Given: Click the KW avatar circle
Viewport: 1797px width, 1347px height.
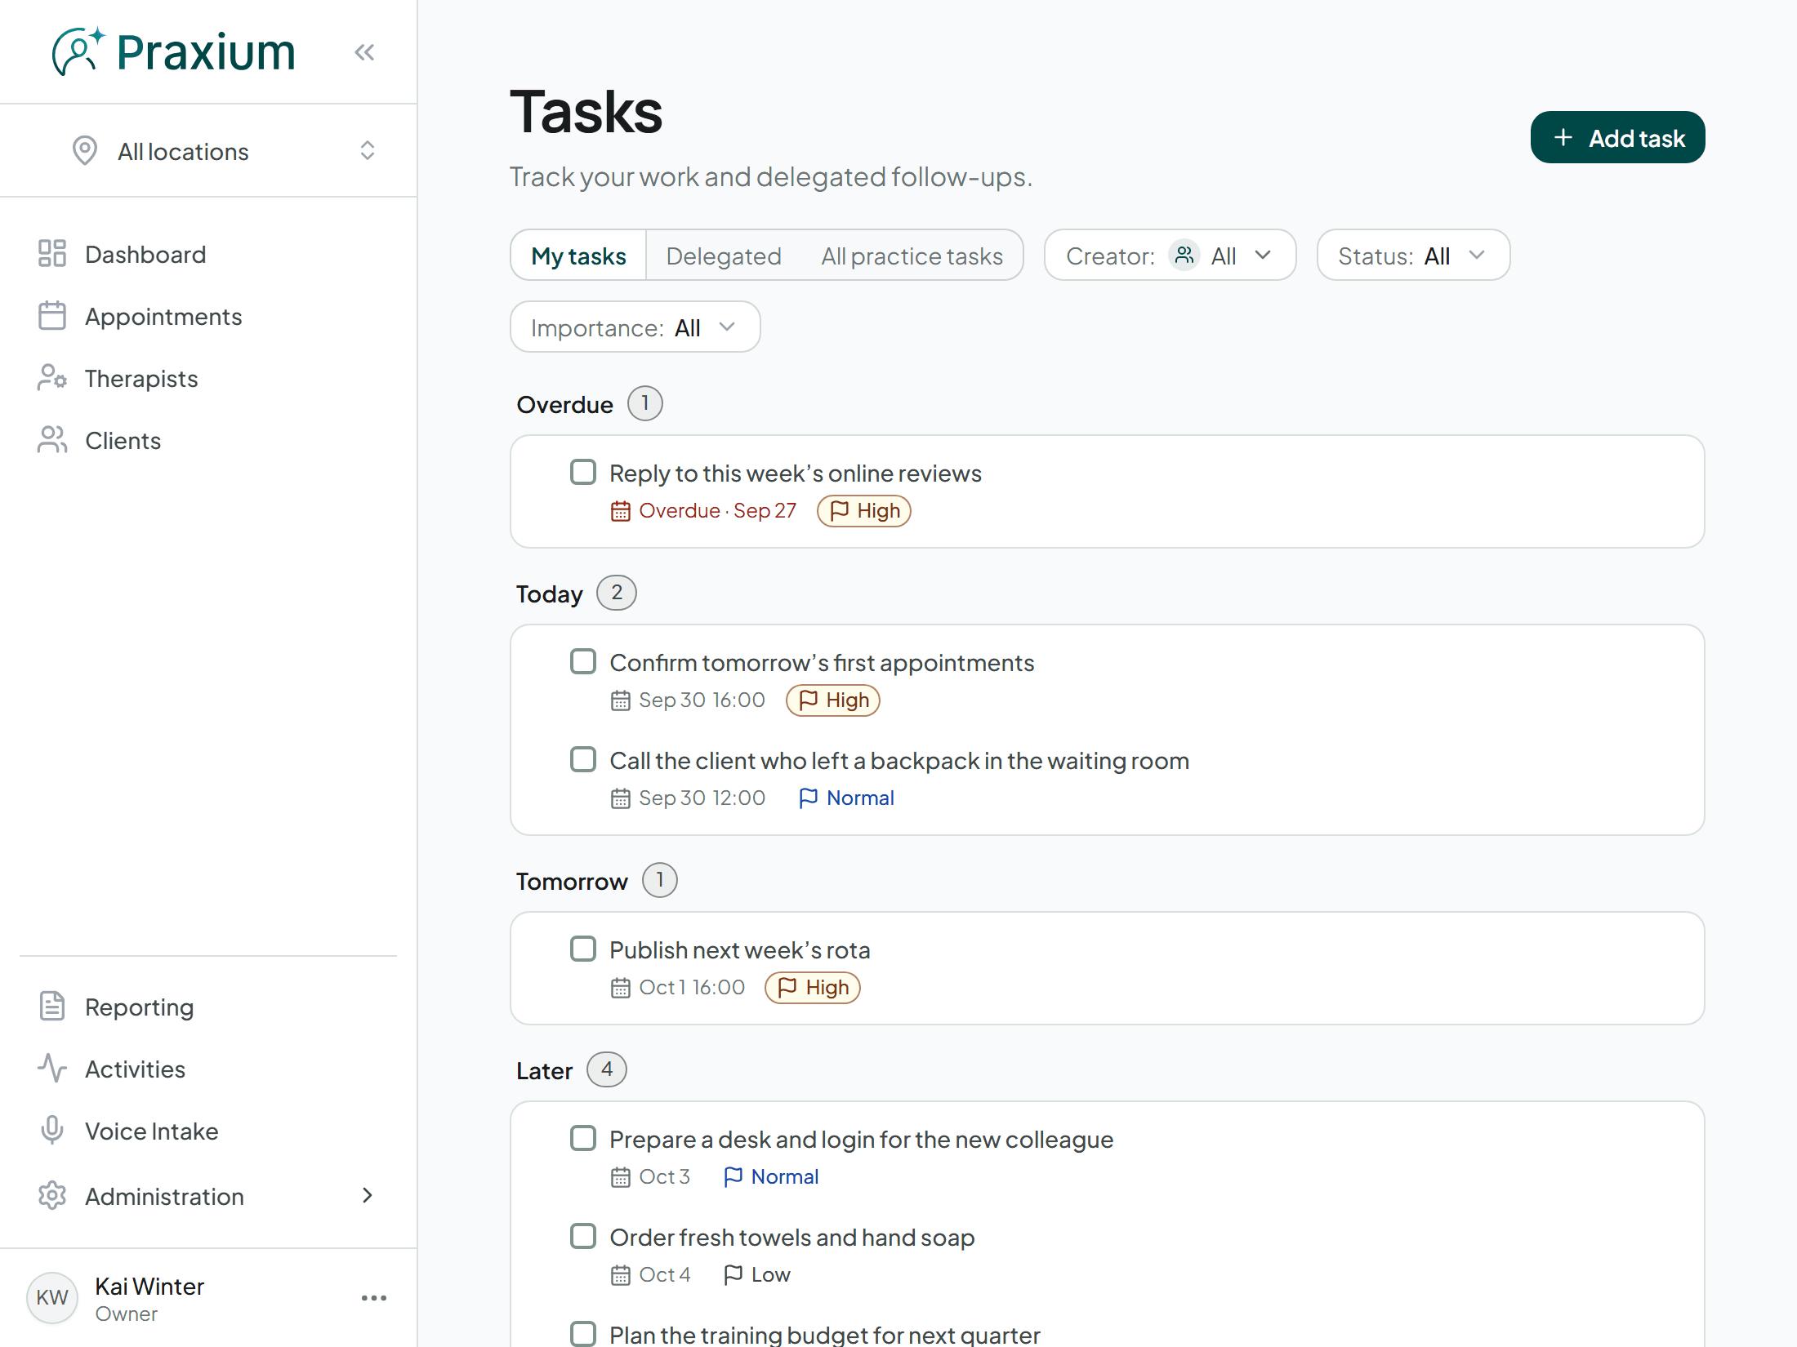Looking at the screenshot, I should (x=52, y=1298).
